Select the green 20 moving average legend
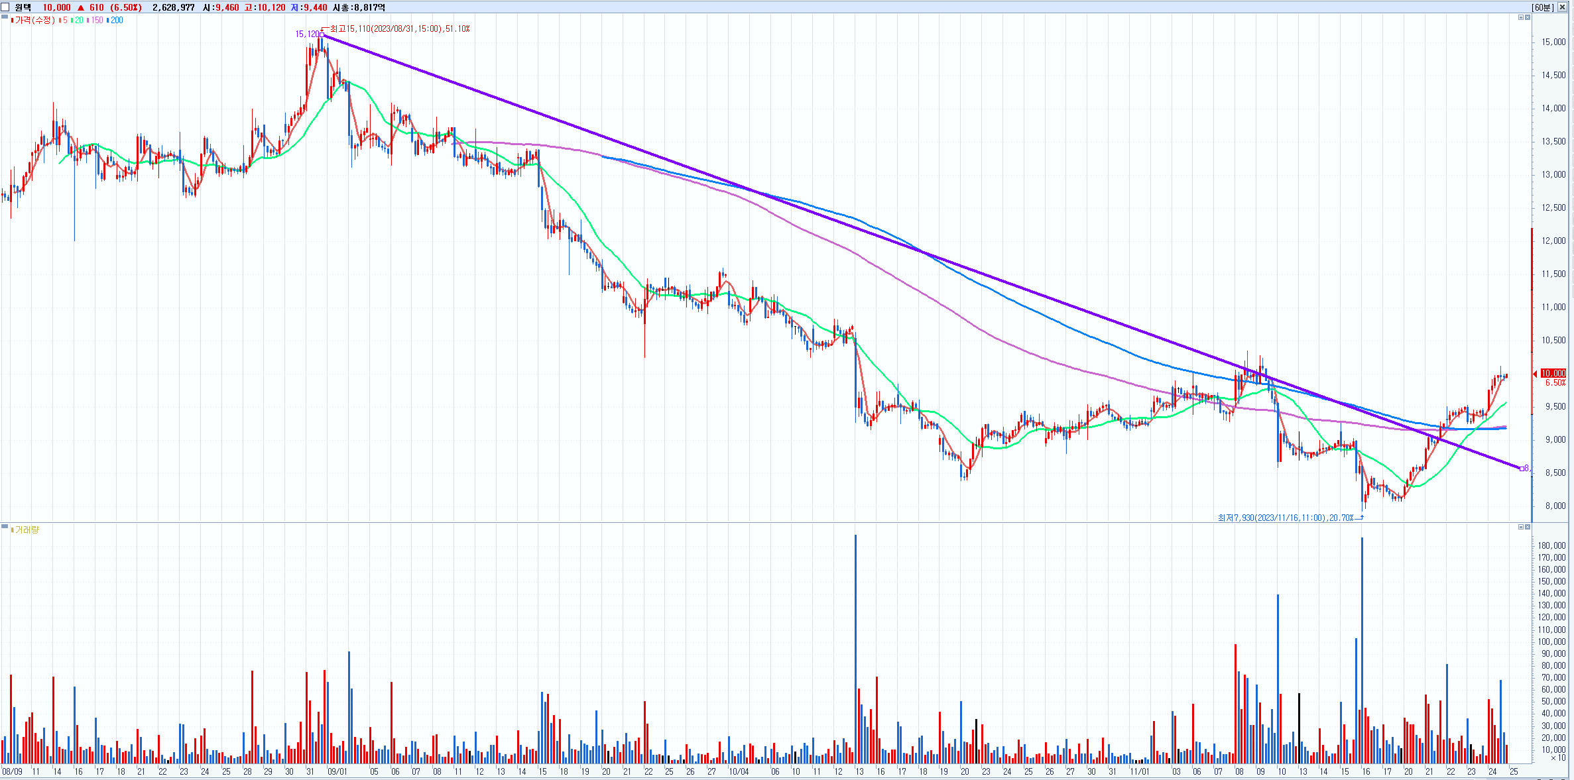The width and height of the screenshot is (1574, 780). click(x=78, y=21)
